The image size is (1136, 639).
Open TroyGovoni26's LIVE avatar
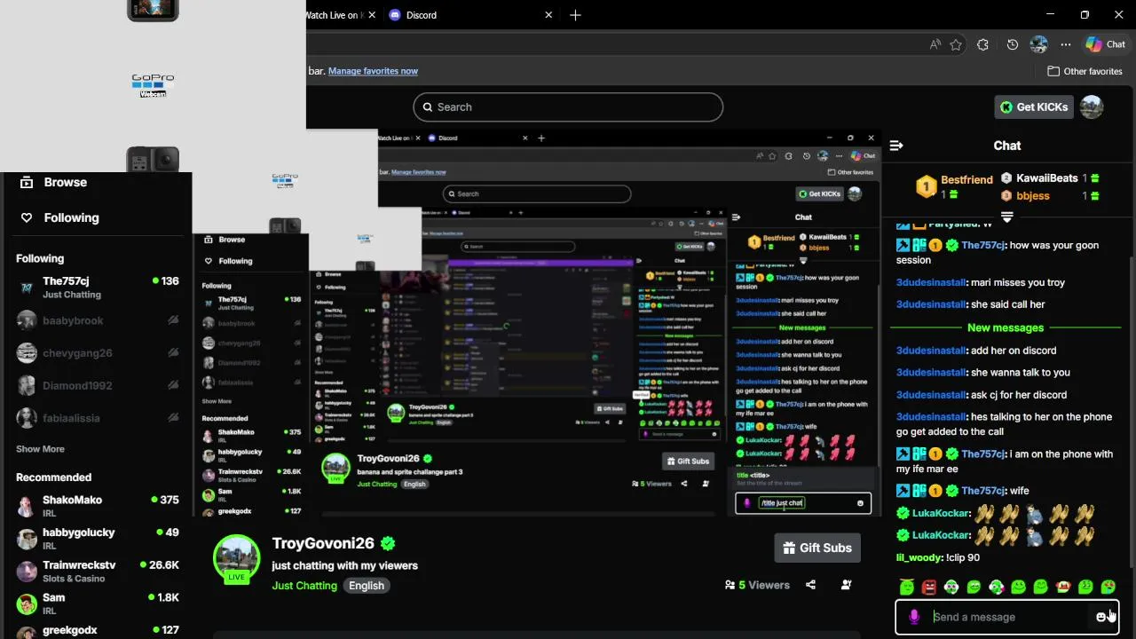pyautogui.click(x=236, y=558)
